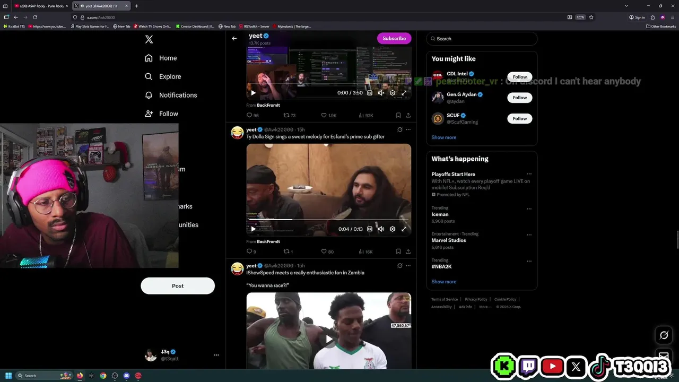Click the Post button
The height and width of the screenshot is (382, 679).
coord(178,286)
